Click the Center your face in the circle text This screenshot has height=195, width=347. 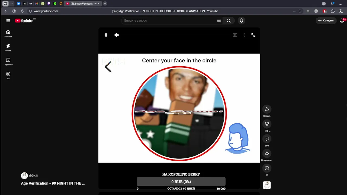[x=179, y=60]
